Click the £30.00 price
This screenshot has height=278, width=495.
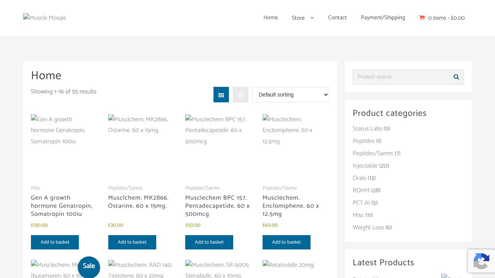pos(116,225)
